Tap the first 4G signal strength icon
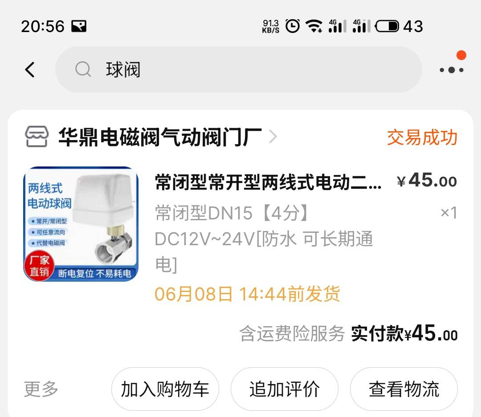The image size is (481, 417). [x=337, y=26]
